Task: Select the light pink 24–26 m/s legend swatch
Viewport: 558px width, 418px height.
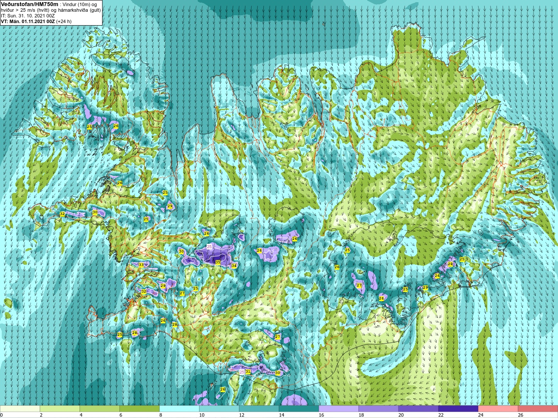Action: coord(498,409)
